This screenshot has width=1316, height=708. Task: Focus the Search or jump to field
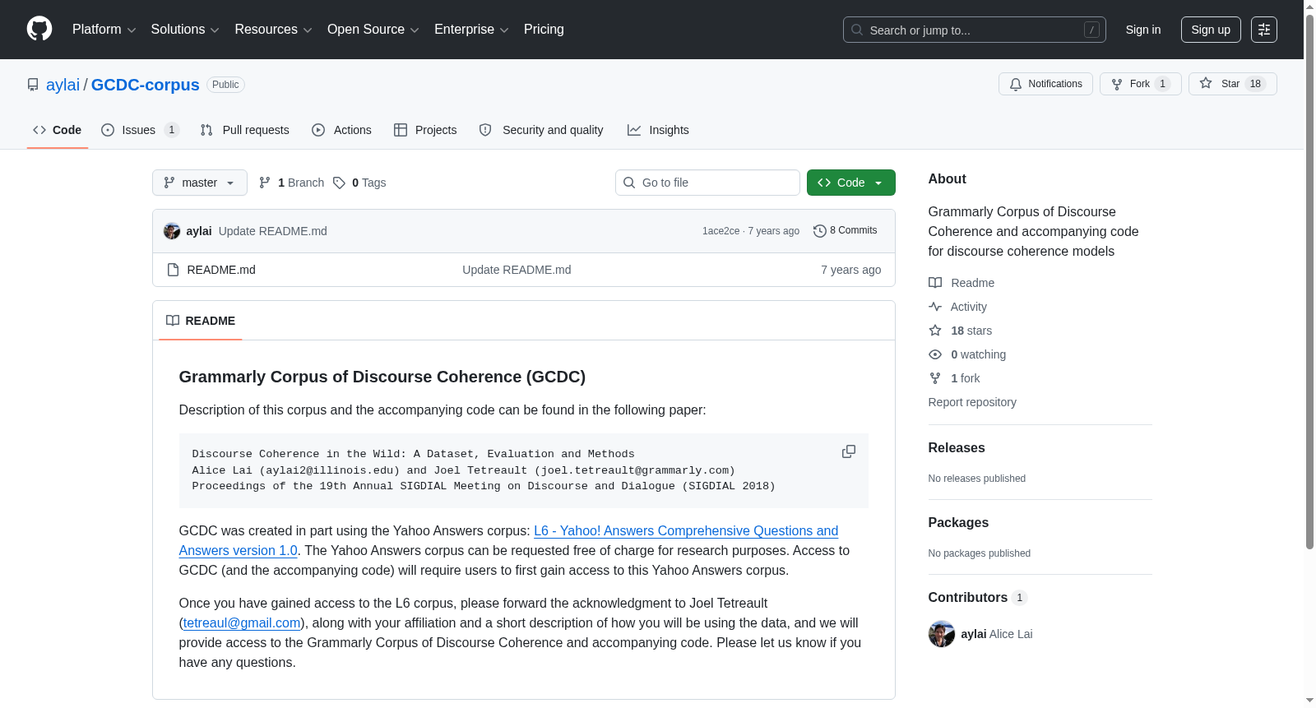point(975,30)
